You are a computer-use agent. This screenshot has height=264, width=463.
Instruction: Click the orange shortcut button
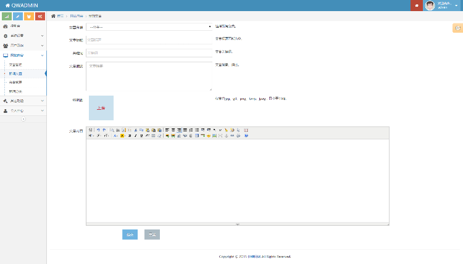pyautogui.click(x=29, y=16)
